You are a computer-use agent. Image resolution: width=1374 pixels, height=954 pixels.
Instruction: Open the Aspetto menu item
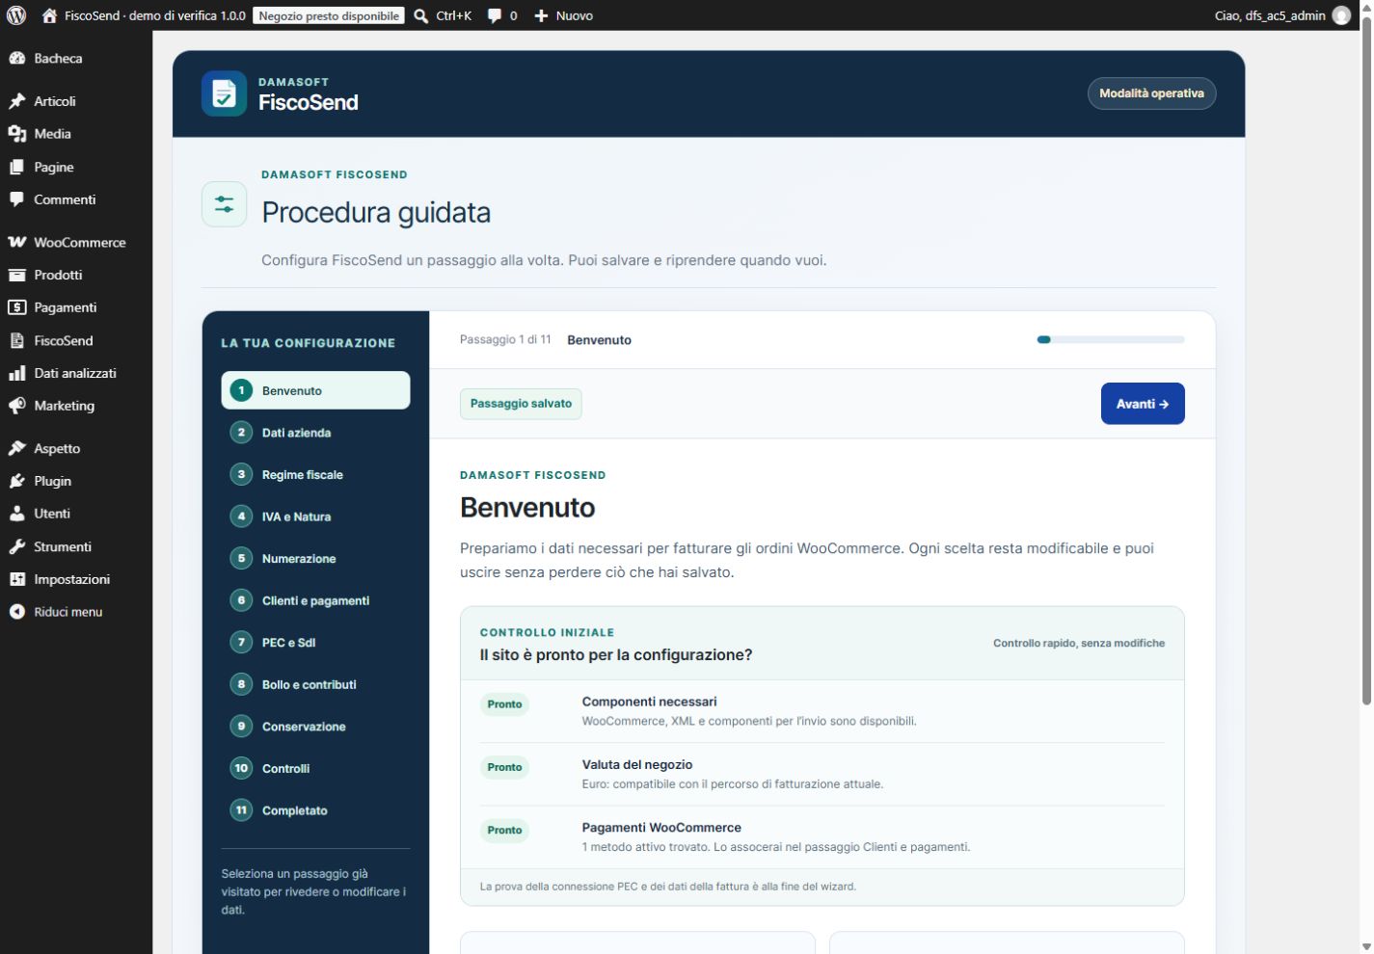pyautogui.click(x=76, y=448)
